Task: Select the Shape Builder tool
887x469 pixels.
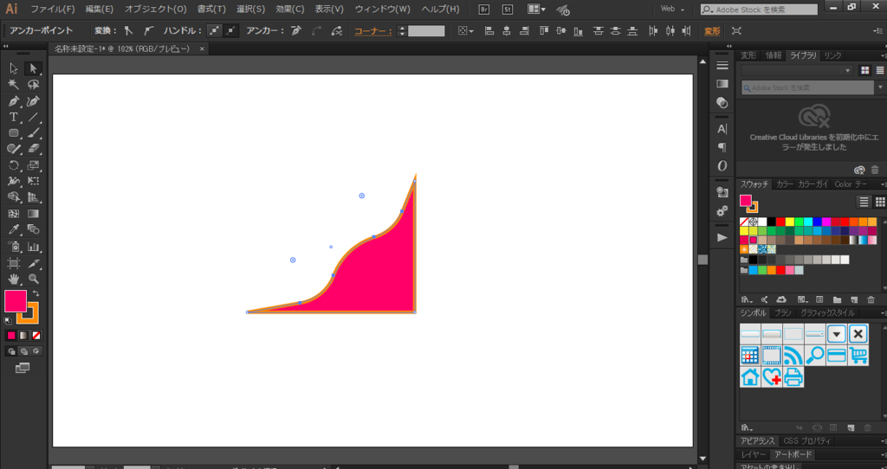Action: [14, 197]
